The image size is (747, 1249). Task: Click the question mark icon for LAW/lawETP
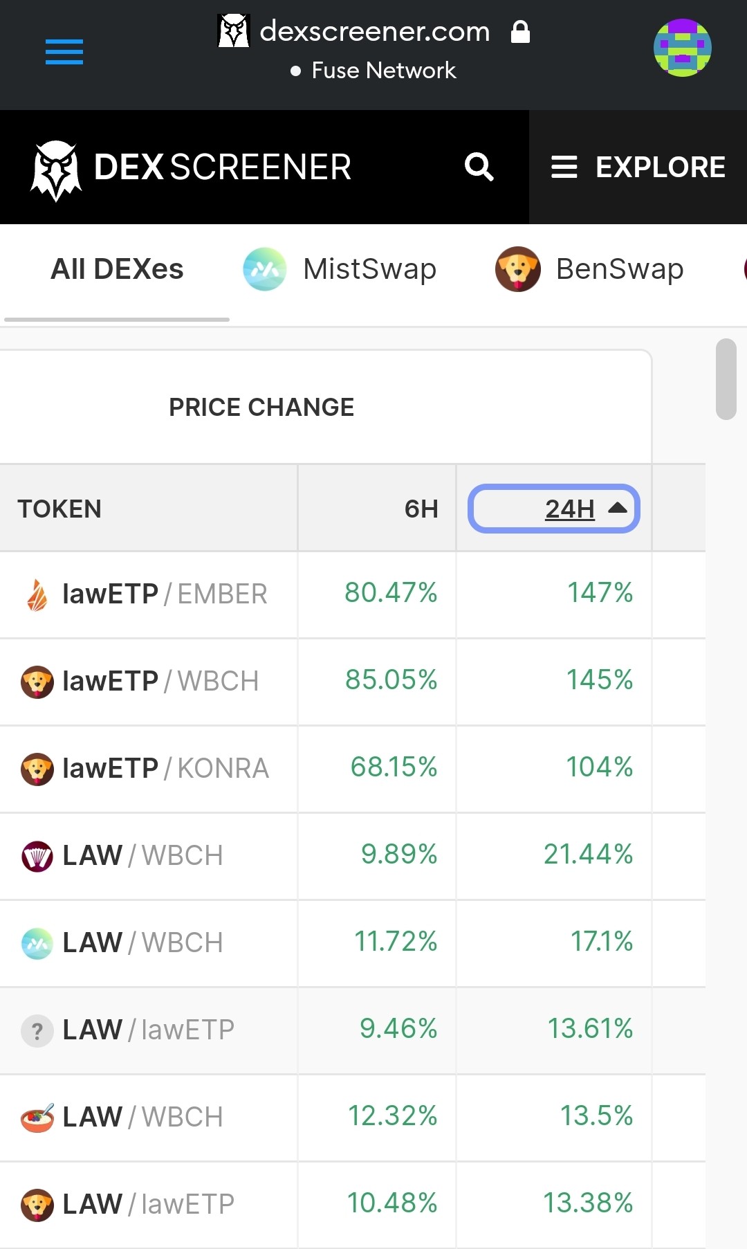tap(37, 1031)
